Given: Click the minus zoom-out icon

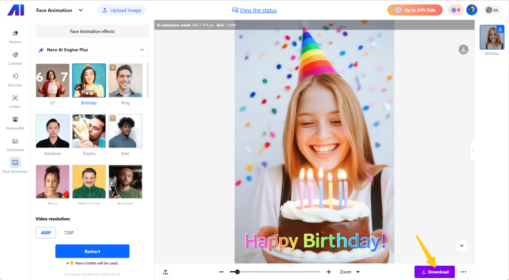Looking at the screenshot, I should tap(221, 272).
